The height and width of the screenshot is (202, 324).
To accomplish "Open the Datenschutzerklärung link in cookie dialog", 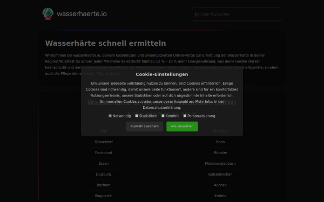I will 162,108.
